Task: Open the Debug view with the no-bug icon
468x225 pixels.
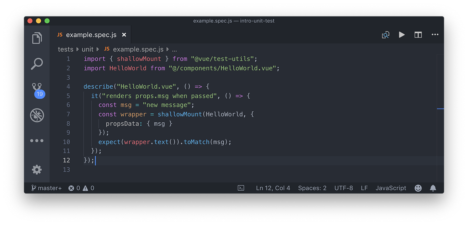Action: coord(37,115)
